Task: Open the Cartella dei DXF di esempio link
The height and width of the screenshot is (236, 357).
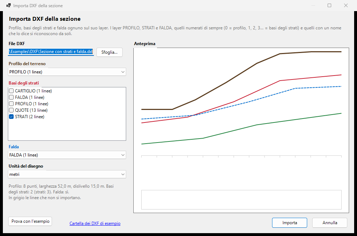Action: coord(95,223)
